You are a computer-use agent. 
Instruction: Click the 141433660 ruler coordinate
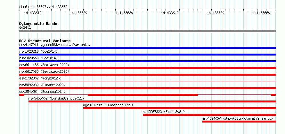click(262, 13)
